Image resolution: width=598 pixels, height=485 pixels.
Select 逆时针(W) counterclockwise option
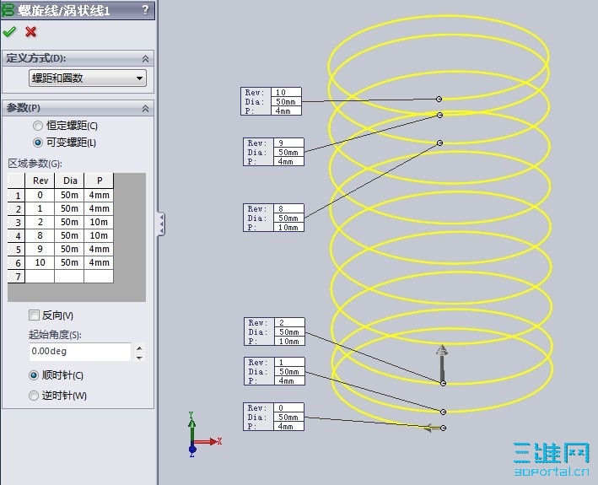point(34,396)
